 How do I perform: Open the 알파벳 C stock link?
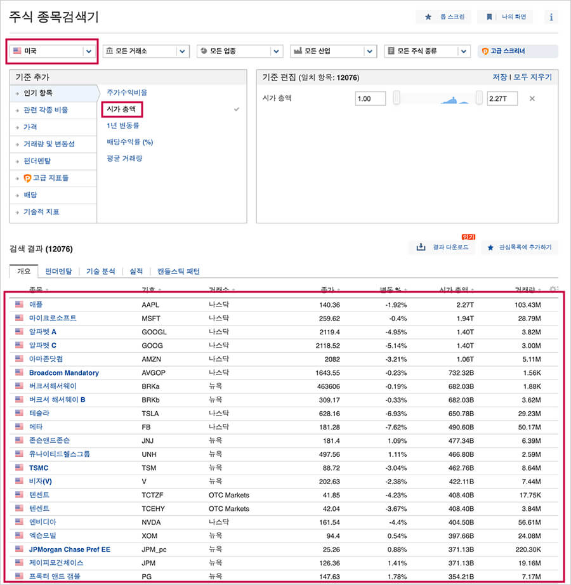pyautogui.click(x=43, y=345)
